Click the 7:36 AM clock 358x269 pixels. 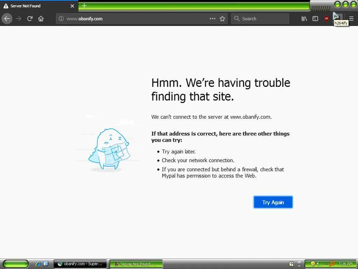345,264
